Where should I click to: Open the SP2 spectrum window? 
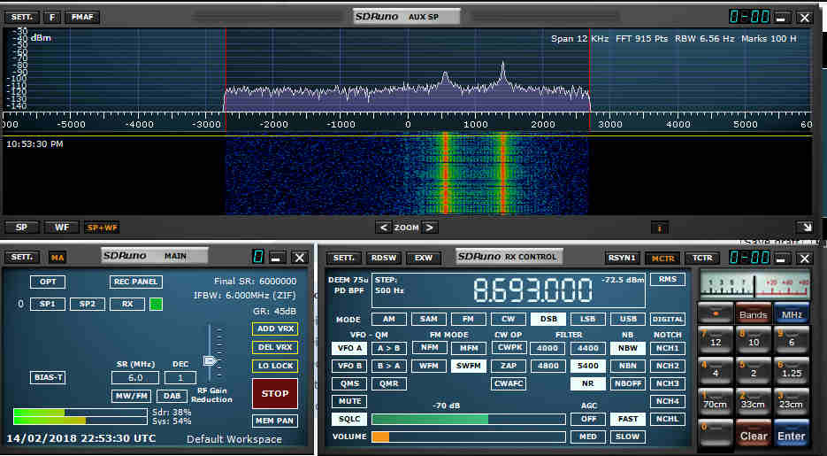[x=88, y=304]
